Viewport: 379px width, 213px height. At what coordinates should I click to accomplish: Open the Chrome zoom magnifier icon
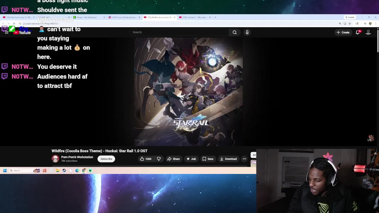pyautogui.click(x=340, y=23)
